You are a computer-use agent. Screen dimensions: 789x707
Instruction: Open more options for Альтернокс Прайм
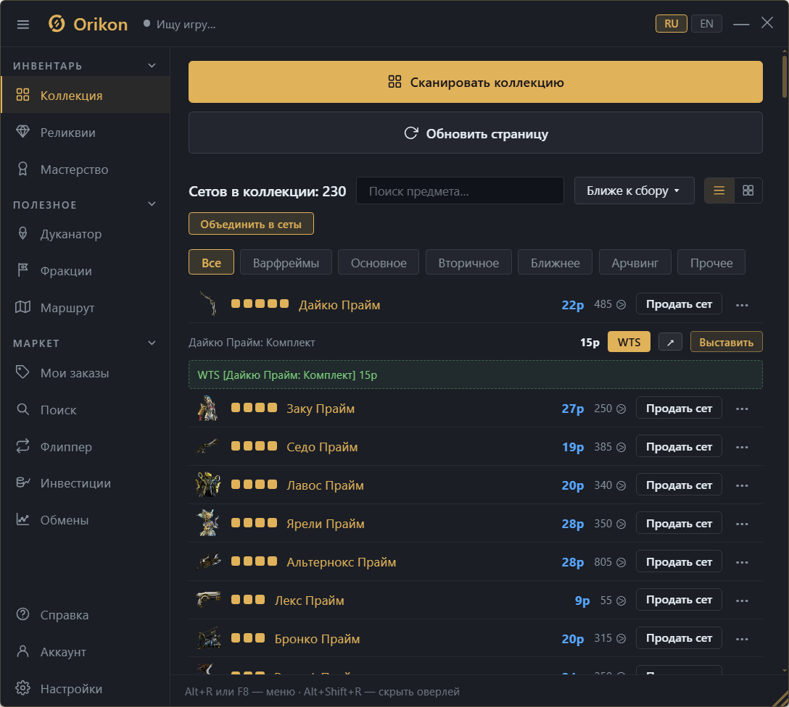coord(742,562)
